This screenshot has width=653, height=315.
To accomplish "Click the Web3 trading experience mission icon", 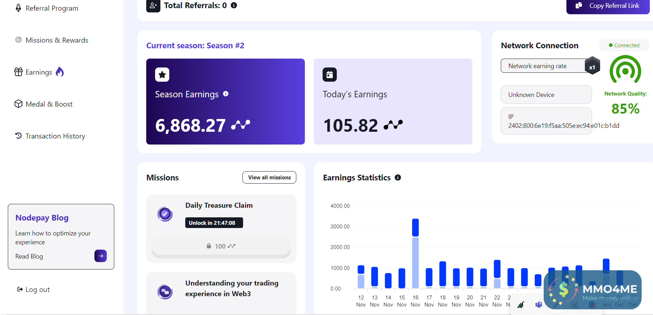I will pos(165,292).
